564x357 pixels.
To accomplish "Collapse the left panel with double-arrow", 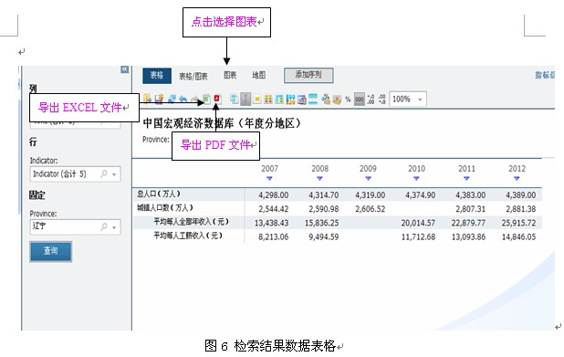I will pyautogui.click(x=124, y=69).
